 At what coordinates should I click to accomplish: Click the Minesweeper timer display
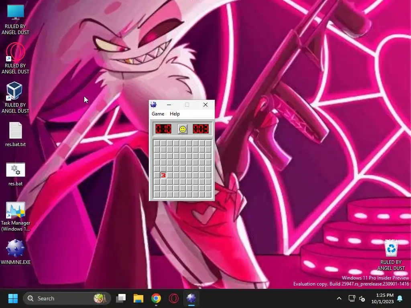201,129
